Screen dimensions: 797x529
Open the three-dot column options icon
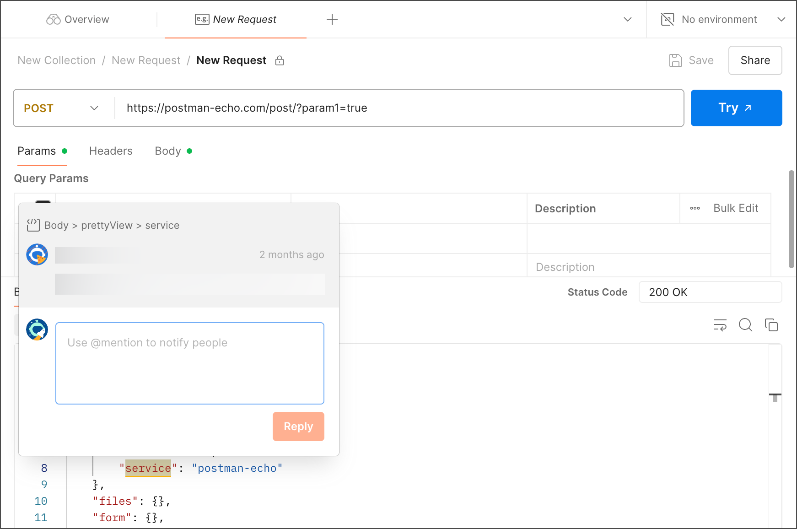point(695,208)
